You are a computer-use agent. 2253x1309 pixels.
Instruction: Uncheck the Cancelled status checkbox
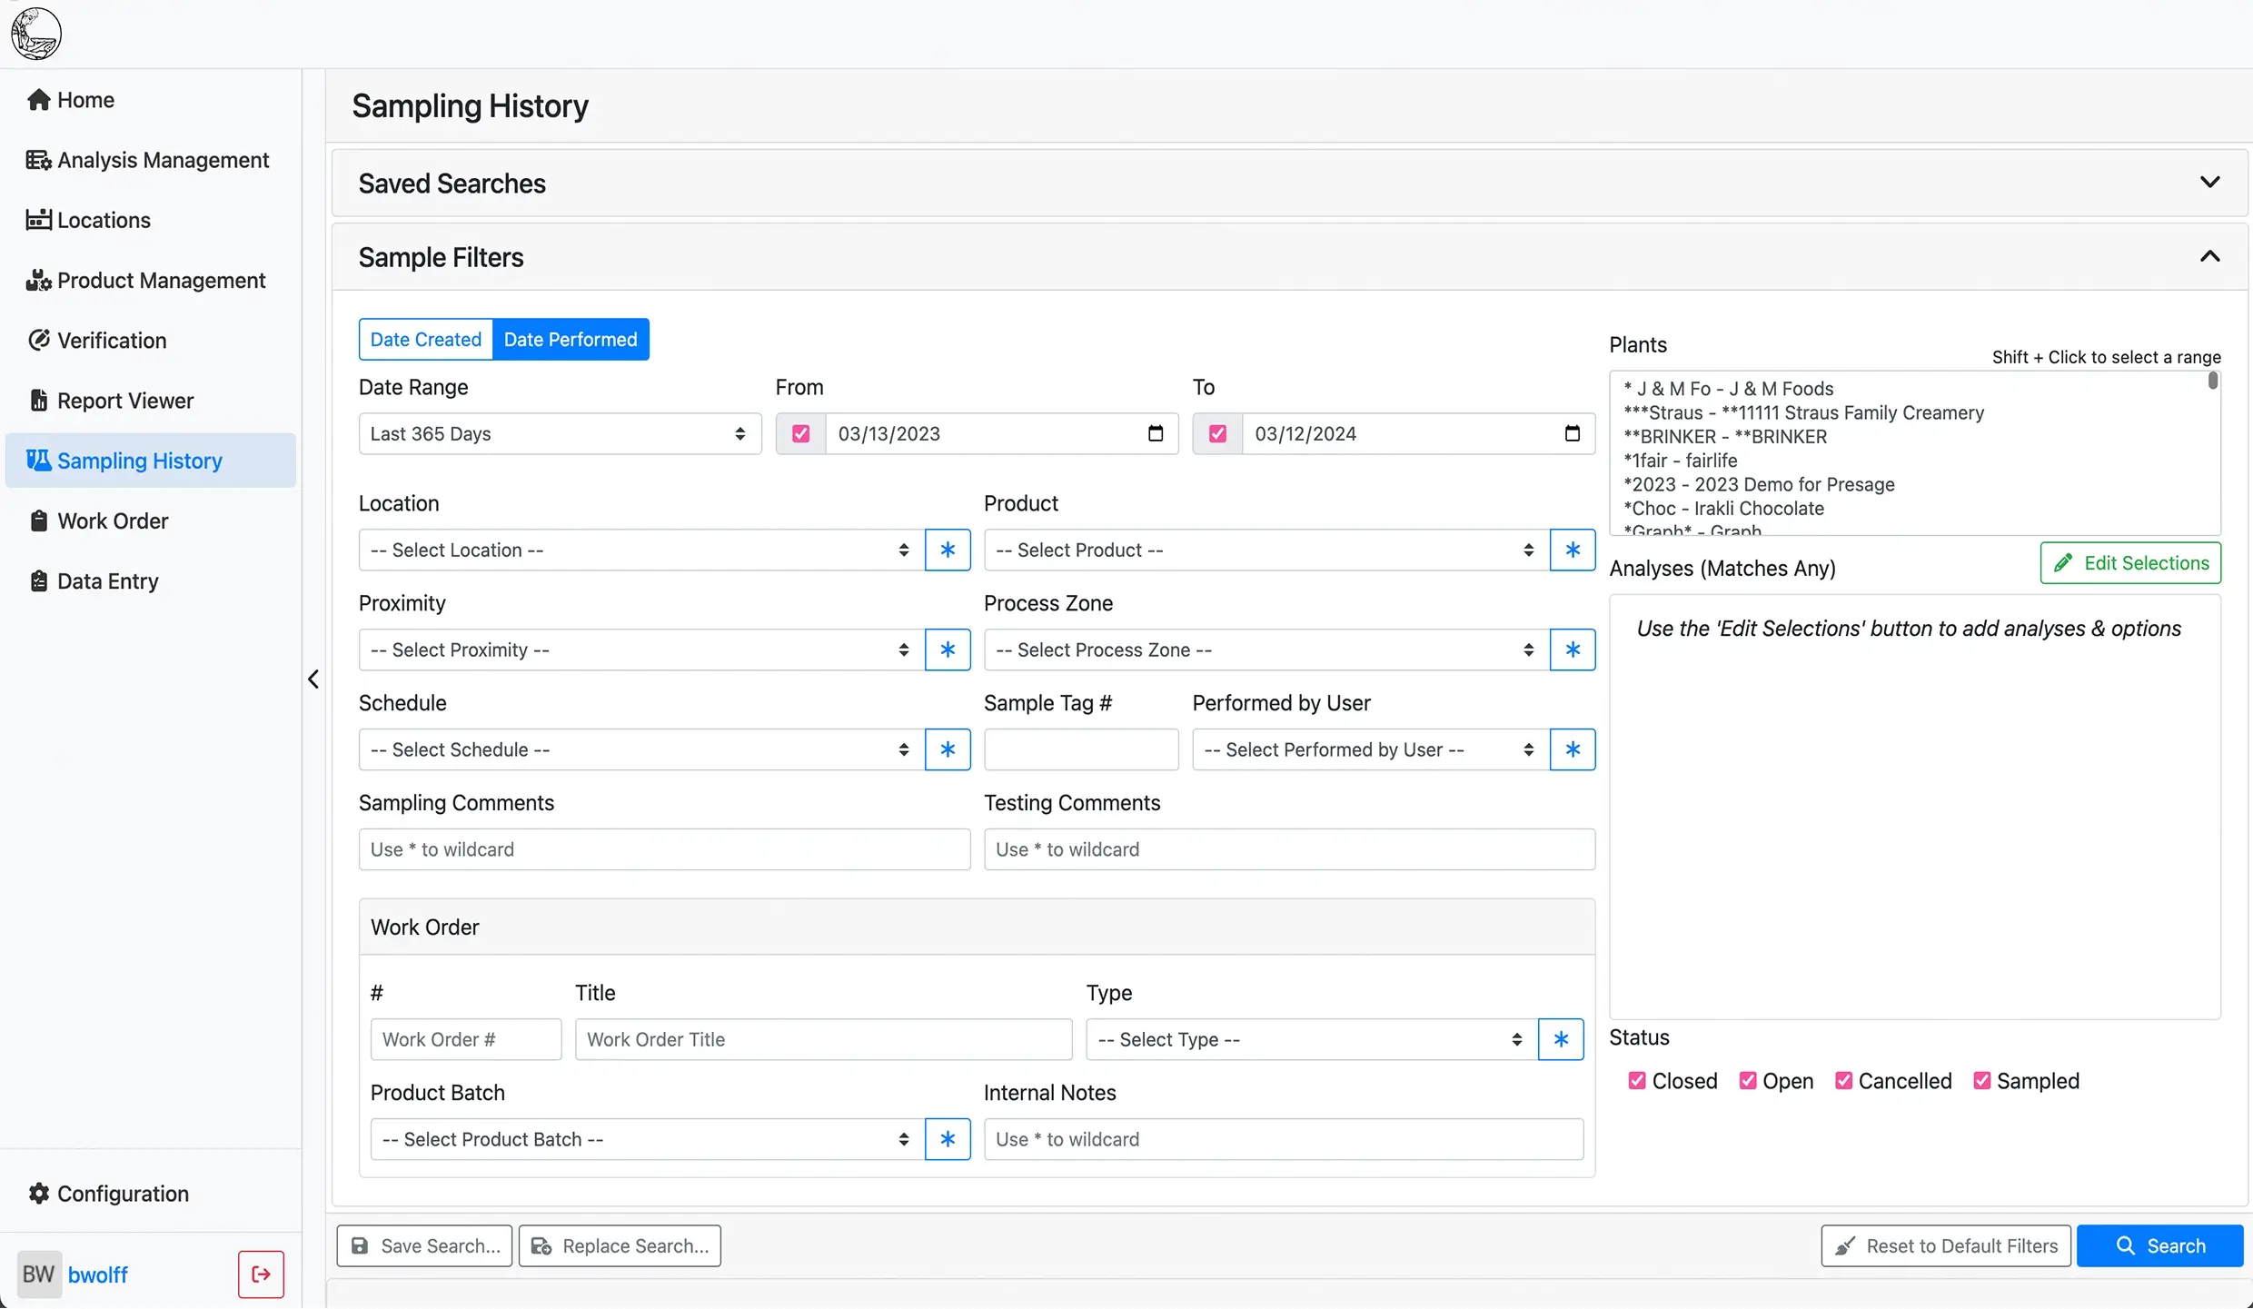coord(1843,1081)
